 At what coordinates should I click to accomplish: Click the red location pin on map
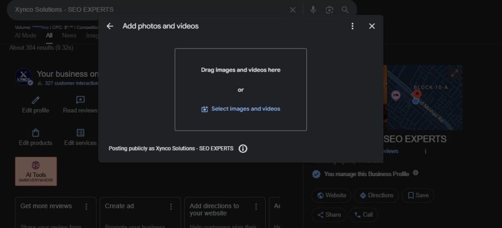click(x=417, y=94)
